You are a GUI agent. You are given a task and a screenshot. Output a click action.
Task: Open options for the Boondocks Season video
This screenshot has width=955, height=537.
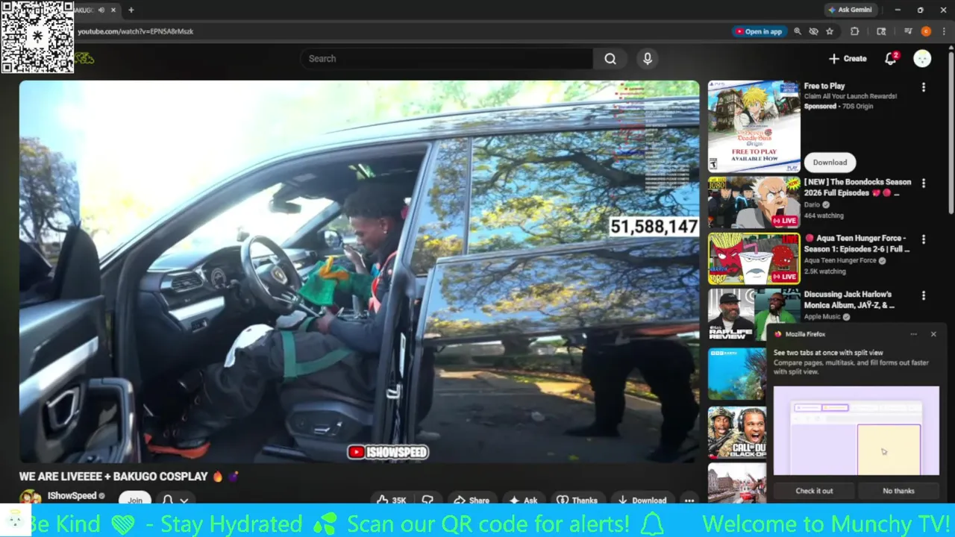point(924,183)
